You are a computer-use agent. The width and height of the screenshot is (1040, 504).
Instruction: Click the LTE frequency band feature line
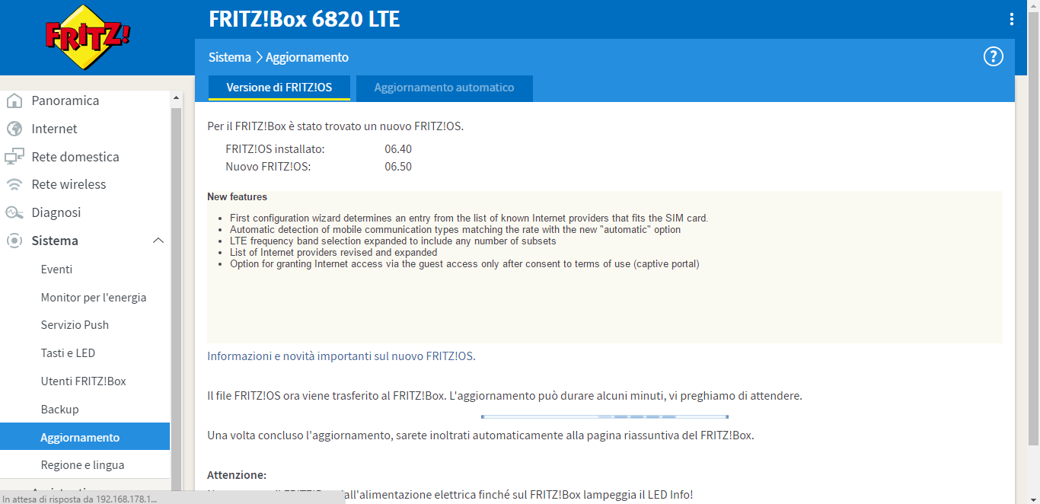[x=393, y=241]
